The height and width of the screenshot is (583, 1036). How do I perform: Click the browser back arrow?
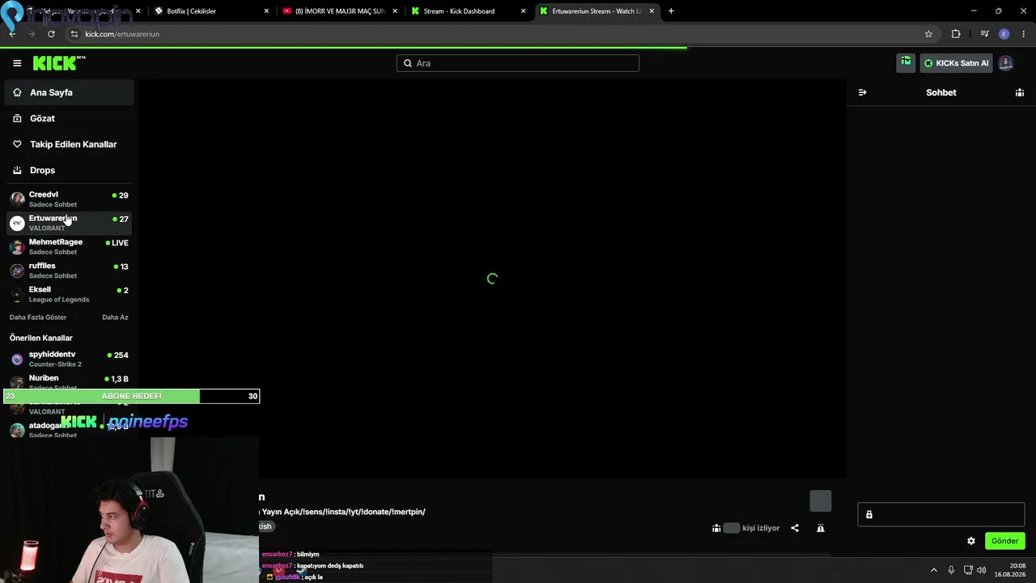pyautogui.click(x=12, y=34)
